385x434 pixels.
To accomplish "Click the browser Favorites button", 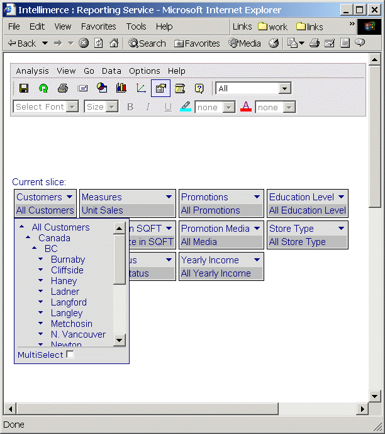I will click(x=197, y=43).
